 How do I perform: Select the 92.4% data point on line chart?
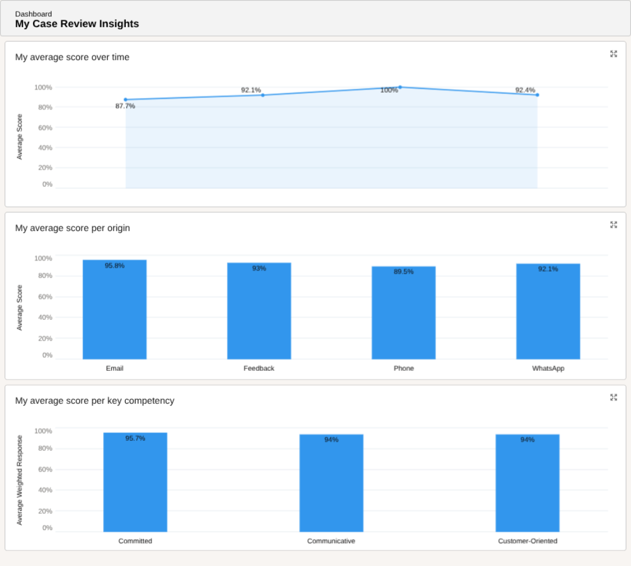coord(537,95)
